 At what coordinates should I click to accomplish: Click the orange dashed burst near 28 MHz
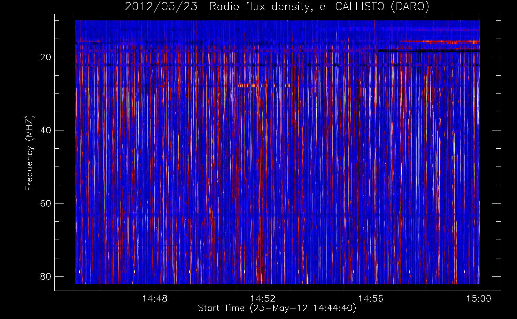click(264, 85)
